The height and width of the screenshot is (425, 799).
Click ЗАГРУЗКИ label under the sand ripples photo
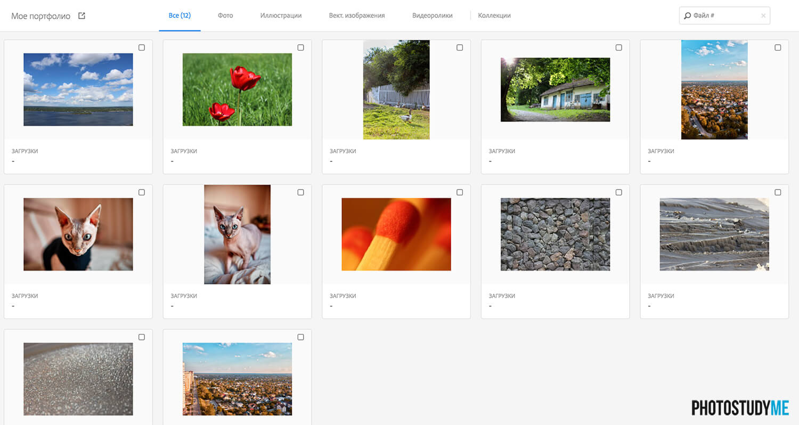tap(661, 296)
